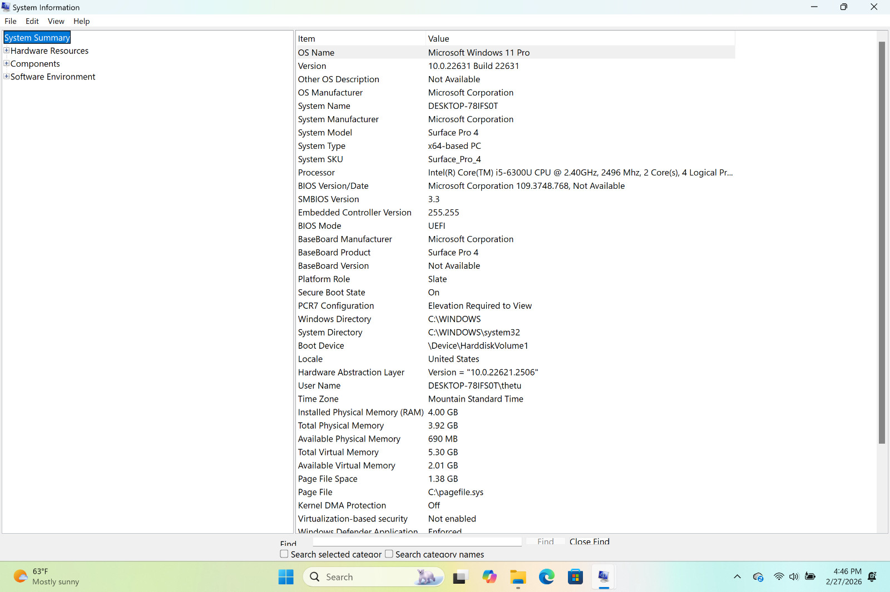This screenshot has width=890, height=592.
Task: Click Elevation Required to View value
Action: click(480, 306)
